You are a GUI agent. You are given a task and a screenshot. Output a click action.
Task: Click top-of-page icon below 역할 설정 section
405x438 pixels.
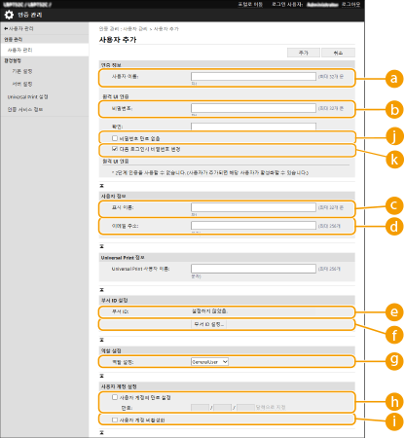(101, 376)
